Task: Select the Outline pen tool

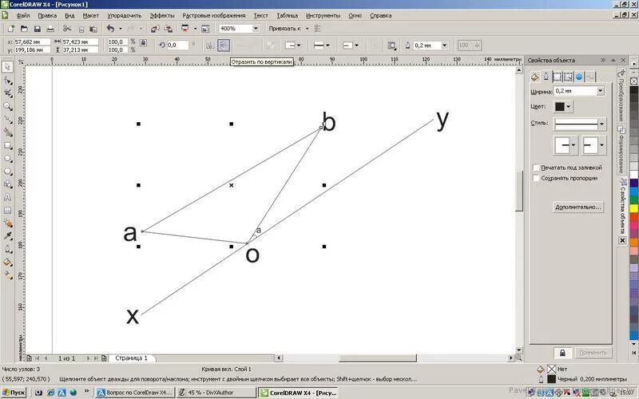Action: point(8,249)
